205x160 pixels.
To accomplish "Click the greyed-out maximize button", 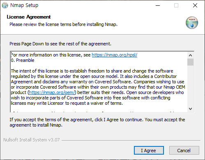I will tap(176, 5).
